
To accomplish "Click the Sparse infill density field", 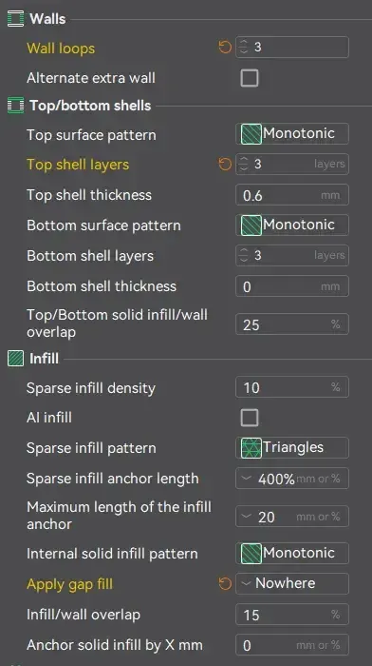I will point(292,387).
